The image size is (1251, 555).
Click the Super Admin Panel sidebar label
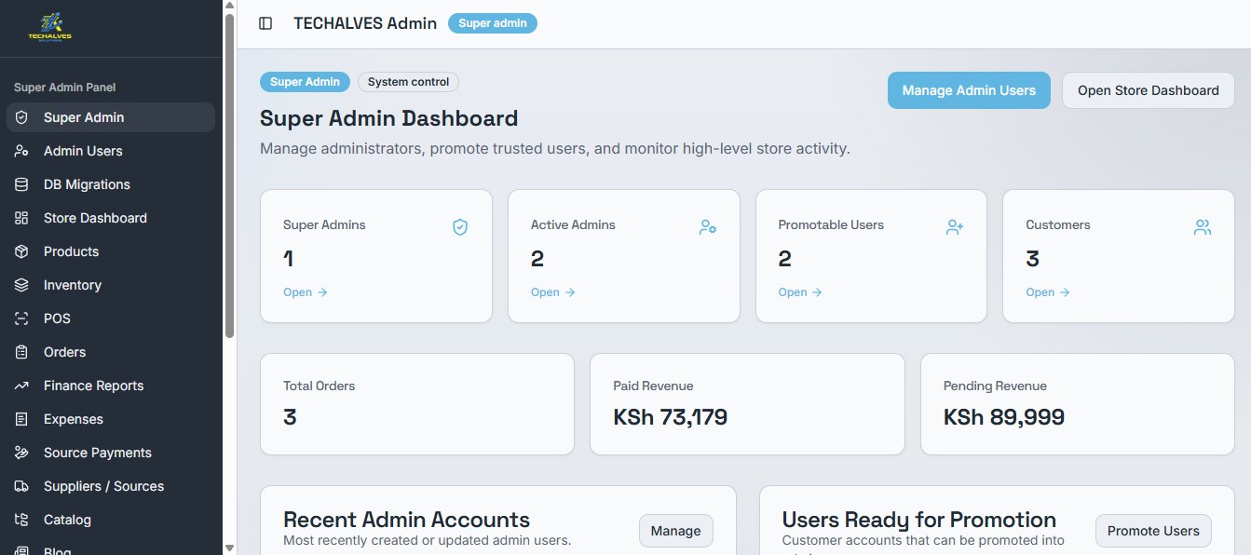point(64,88)
